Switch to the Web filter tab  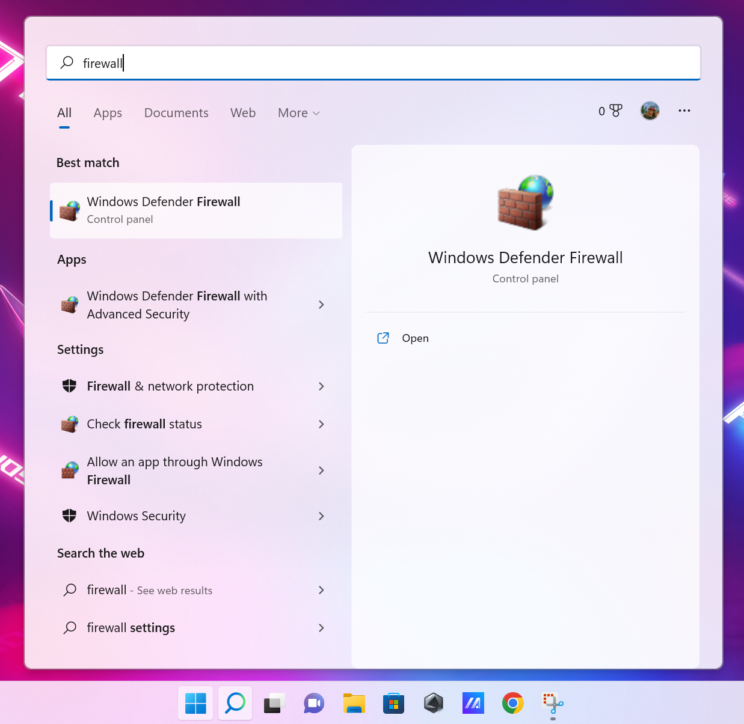[x=243, y=113]
